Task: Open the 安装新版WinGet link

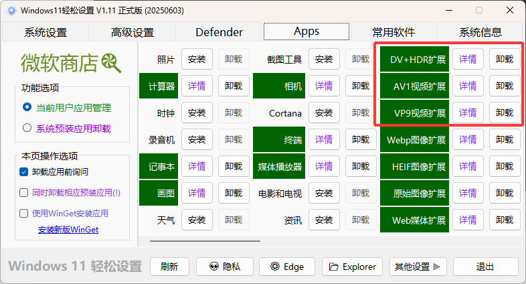Action: pyautogui.click(x=68, y=230)
